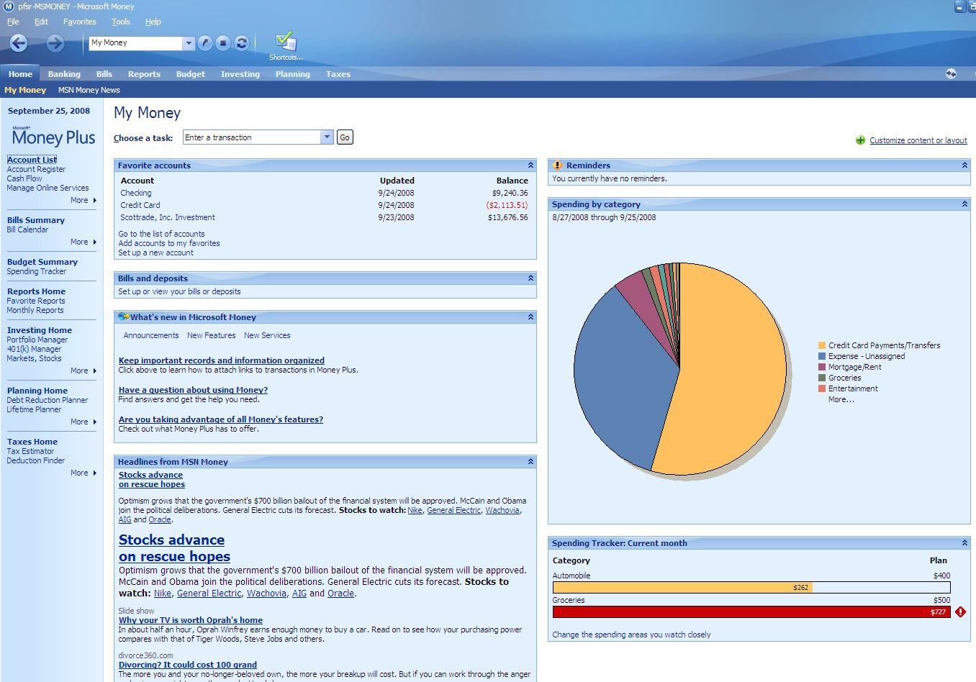This screenshot has width=976, height=682.
Task: Click Set up or view your bills link
Action: click(x=180, y=291)
